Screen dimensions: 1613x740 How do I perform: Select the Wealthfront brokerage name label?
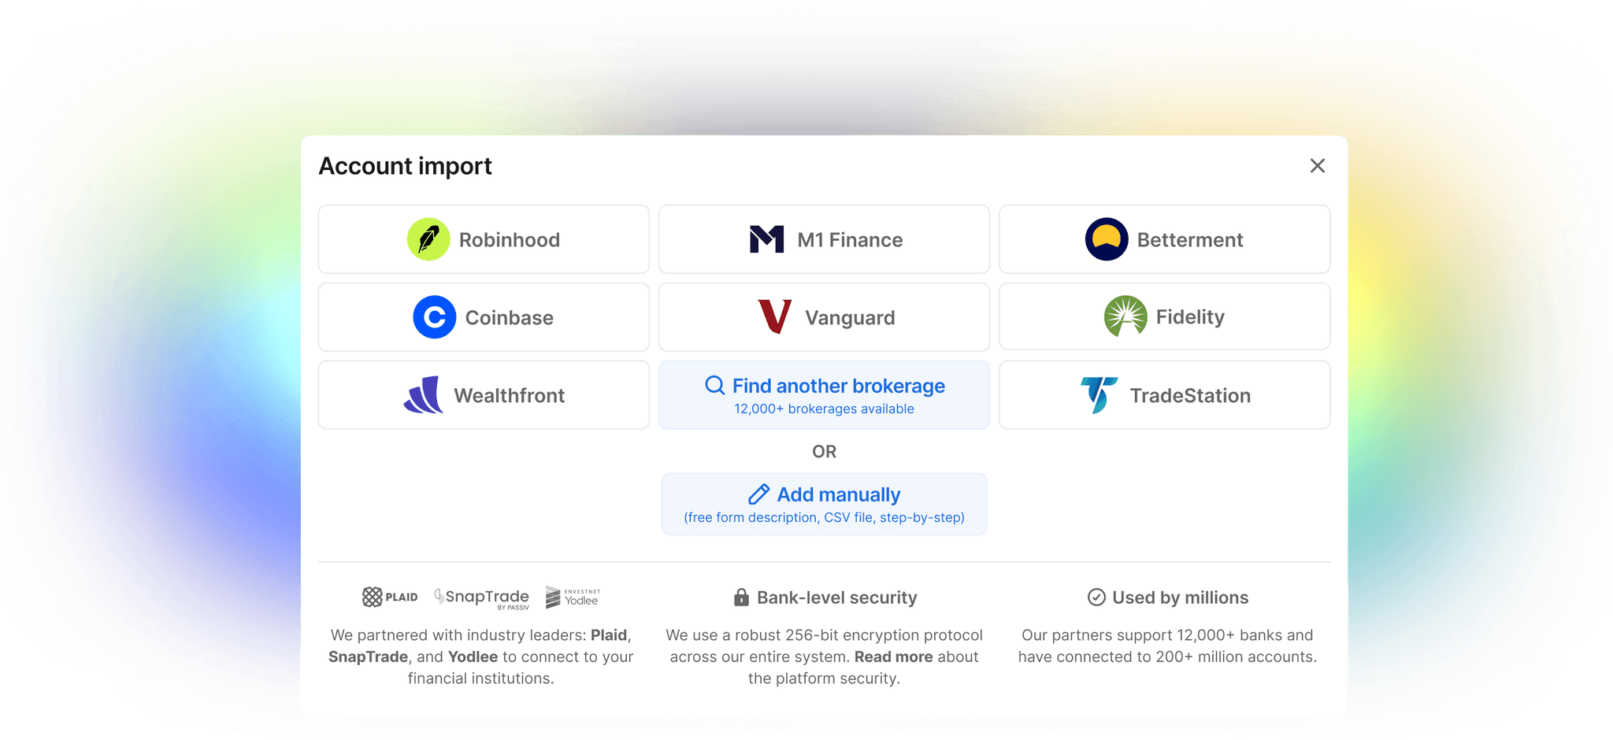coord(510,396)
